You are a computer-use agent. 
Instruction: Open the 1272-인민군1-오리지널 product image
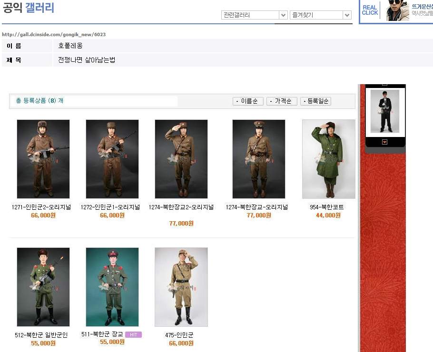(x=112, y=159)
